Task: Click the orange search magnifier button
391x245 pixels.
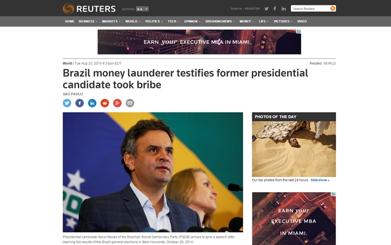Action: pyautogui.click(x=333, y=8)
